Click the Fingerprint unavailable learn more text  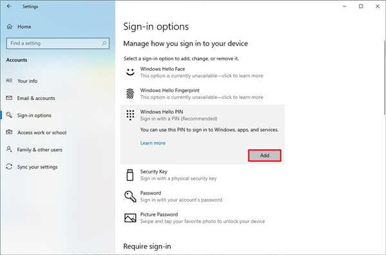click(201, 97)
